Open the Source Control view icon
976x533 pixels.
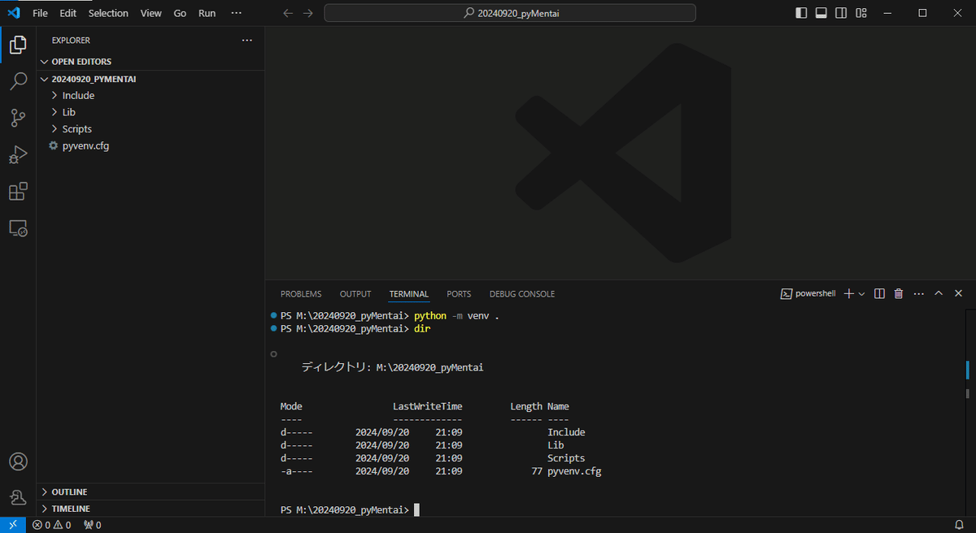(x=18, y=118)
